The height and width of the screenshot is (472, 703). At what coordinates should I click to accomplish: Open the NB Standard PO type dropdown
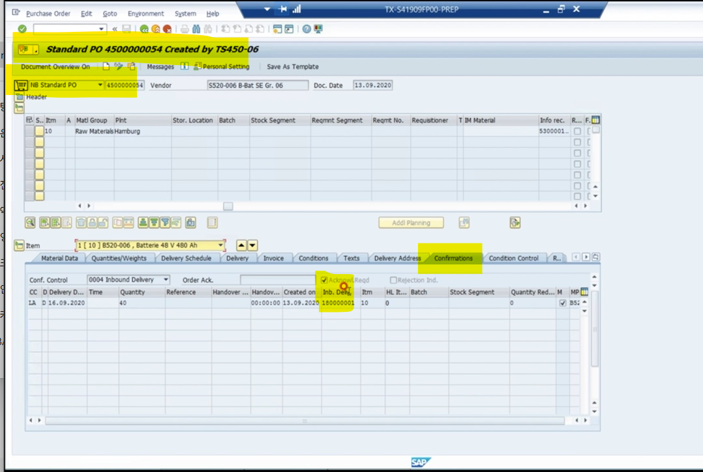(x=100, y=85)
